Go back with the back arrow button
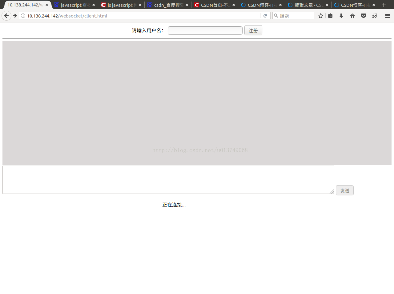Viewport: 394px width, 294px height. click(6, 16)
